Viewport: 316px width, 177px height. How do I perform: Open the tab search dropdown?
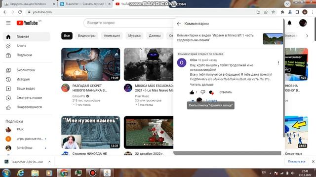[287, 3]
